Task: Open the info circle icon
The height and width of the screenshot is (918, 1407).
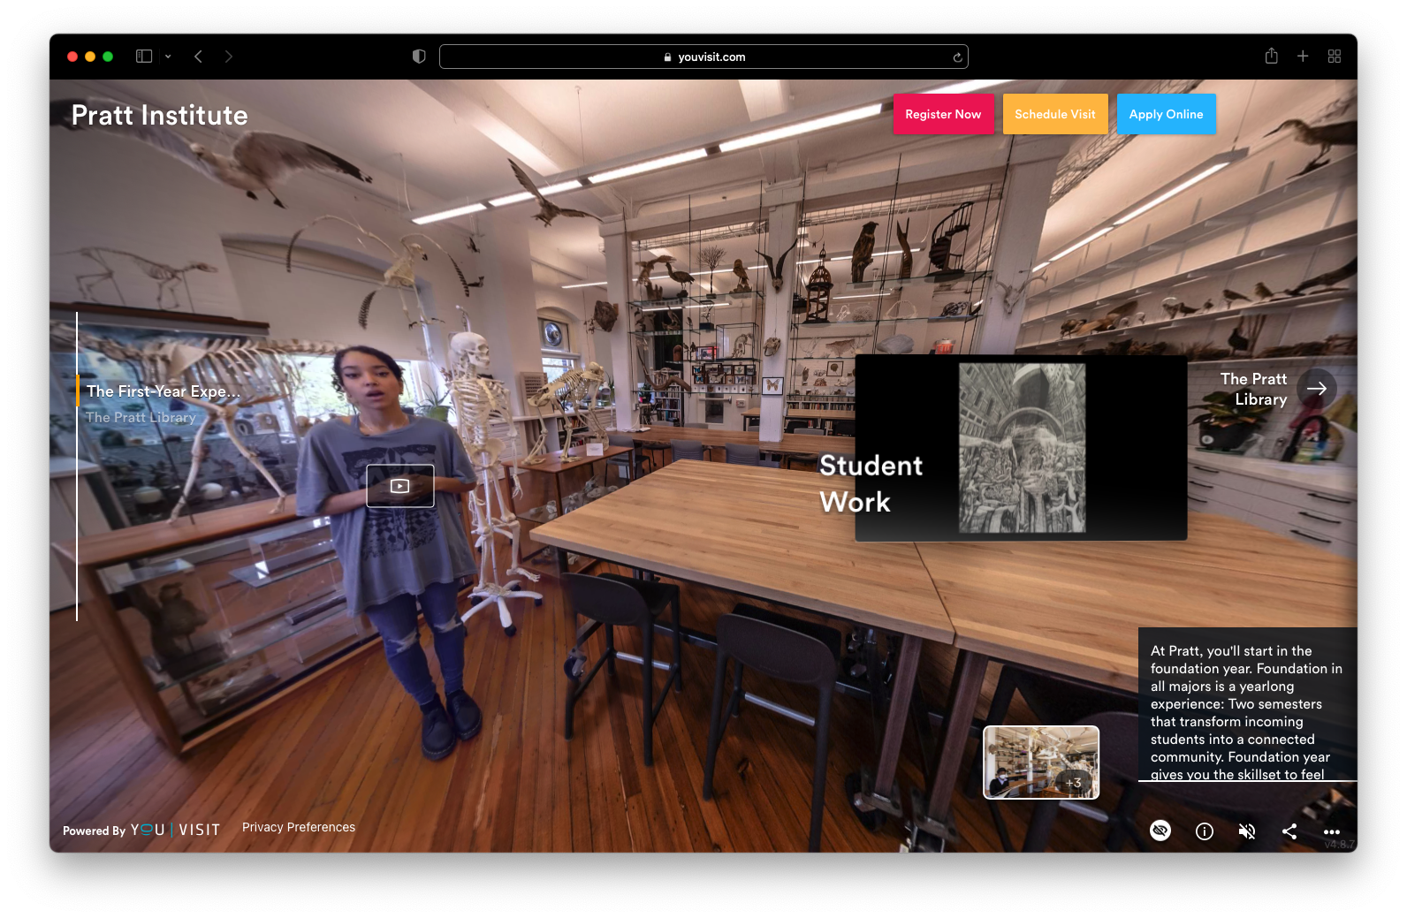Action: 1205,831
